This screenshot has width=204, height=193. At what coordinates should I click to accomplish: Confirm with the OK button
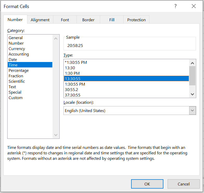tap(147, 184)
